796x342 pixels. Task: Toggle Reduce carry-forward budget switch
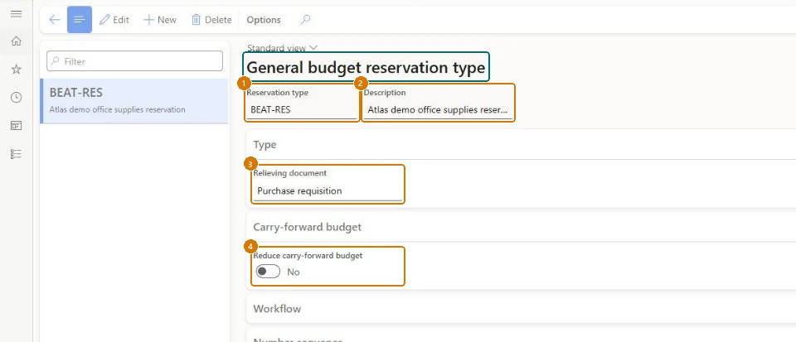click(x=268, y=272)
